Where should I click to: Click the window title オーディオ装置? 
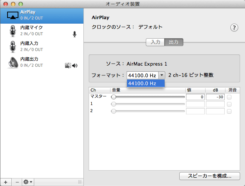[122, 4]
